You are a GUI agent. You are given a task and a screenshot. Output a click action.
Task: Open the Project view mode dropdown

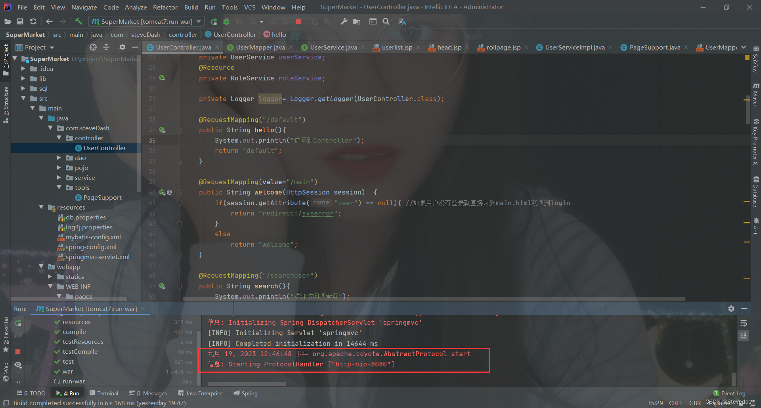pyautogui.click(x=52, y=48)
